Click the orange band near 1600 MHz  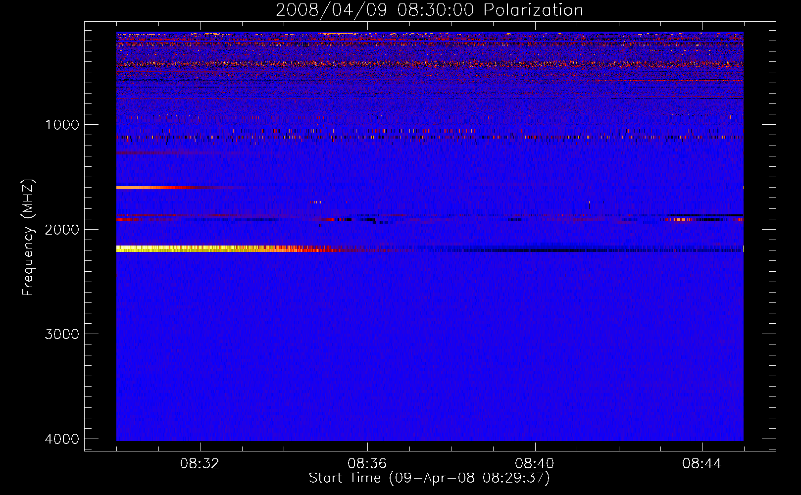158,188
